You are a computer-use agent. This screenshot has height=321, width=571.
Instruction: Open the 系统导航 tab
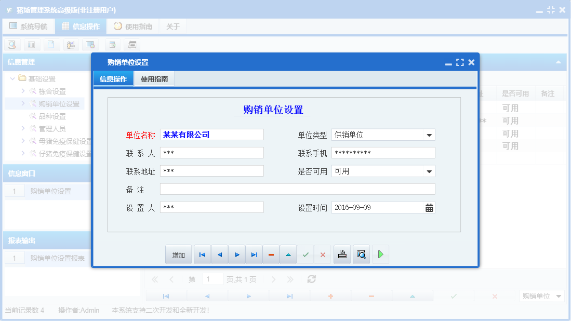(x=29, y=25)
